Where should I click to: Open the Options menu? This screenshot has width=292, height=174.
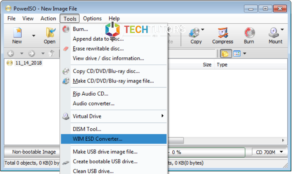click(x=92, y=18)
